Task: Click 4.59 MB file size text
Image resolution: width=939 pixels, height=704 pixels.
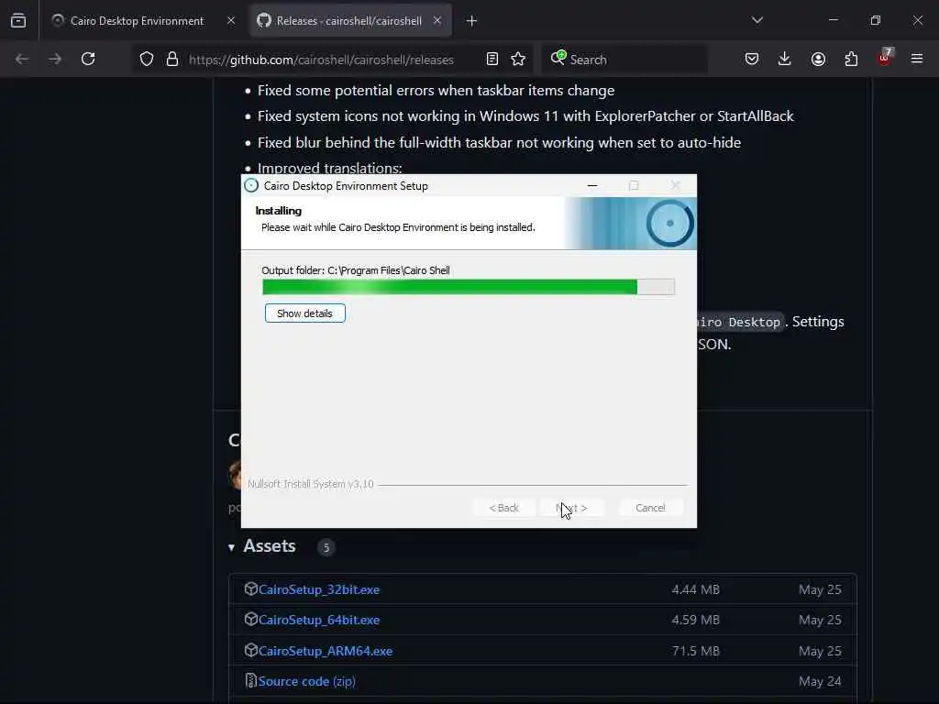Action: [x=696, y=621]
